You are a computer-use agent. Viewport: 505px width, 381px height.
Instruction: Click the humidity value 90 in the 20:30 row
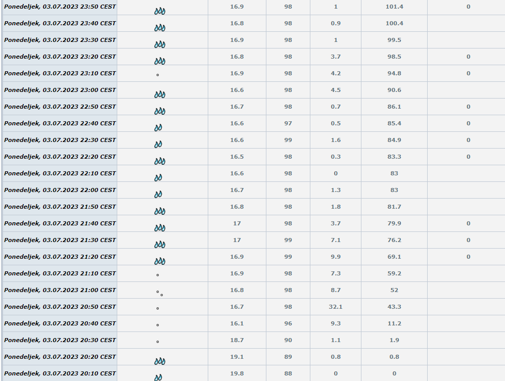pyautogui.click(x=288, y=341)
